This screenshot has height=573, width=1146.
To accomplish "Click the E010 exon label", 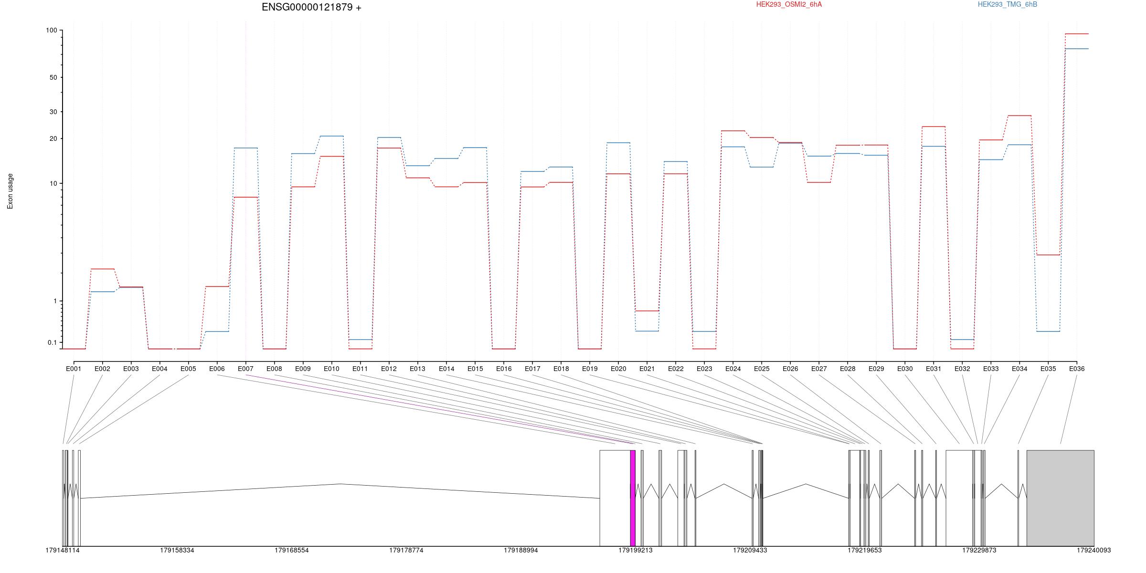I will pyautogui.click(x=331, y=369).
